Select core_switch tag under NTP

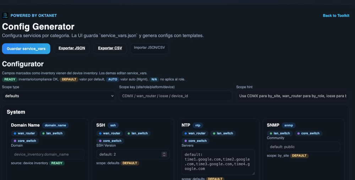[195, 141]
